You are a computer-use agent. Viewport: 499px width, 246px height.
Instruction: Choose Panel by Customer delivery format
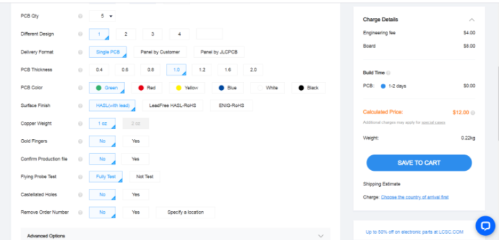click(160, 52)
